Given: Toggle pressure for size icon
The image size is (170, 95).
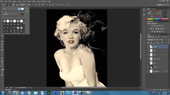Looking at the screenshot, I should (x=67, y=5).
